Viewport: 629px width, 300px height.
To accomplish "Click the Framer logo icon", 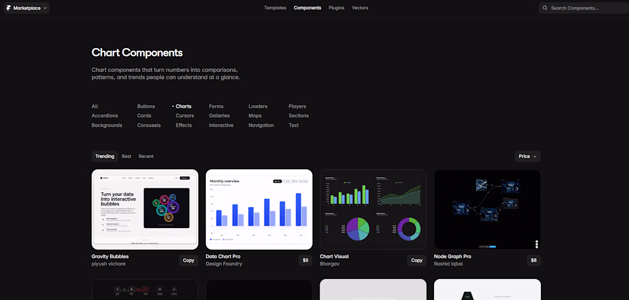I will click(x=9, y=7).
